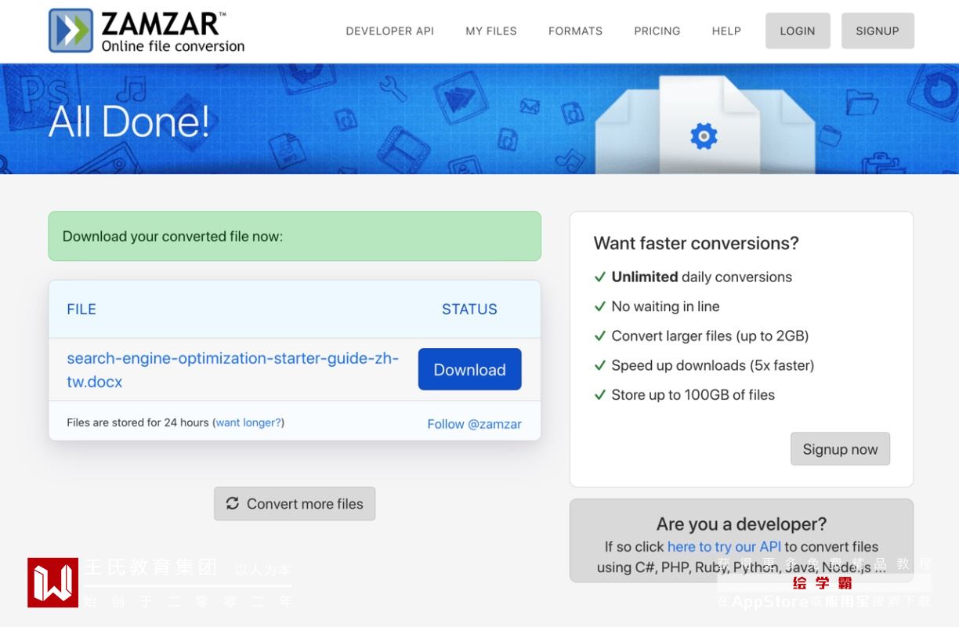Viewport: 959px width, 627px height.
Task: Click the 'want longer?' link
Action: pos(248,422)
